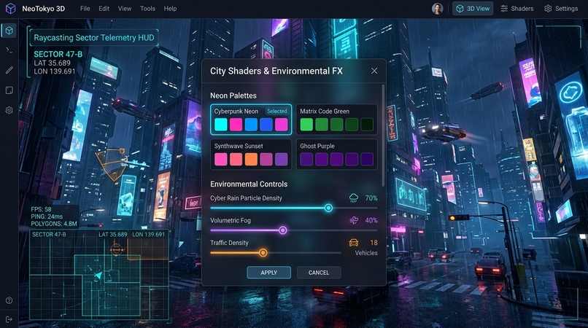
Task: Click the 'FPS: 58' readout
Action: [x=42, y=209]
